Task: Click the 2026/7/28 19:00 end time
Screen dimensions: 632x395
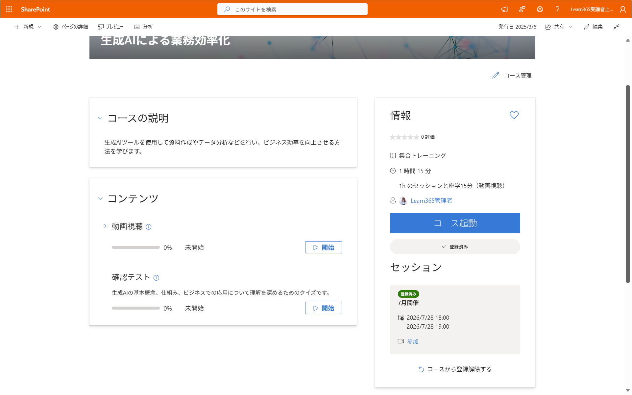Action: coord(427,326)
